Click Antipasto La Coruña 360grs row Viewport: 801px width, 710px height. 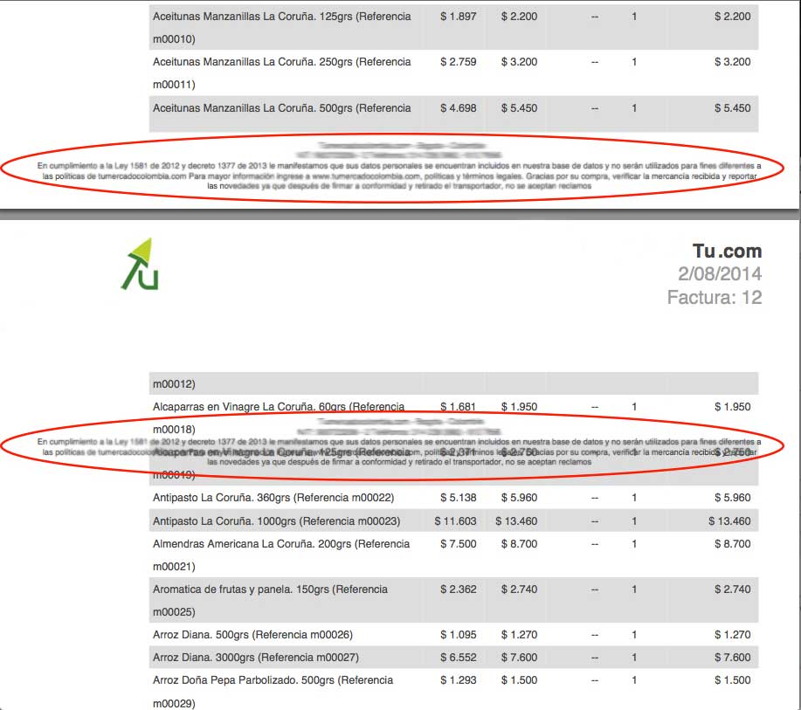pyautogui.click(x=453, y=498)
